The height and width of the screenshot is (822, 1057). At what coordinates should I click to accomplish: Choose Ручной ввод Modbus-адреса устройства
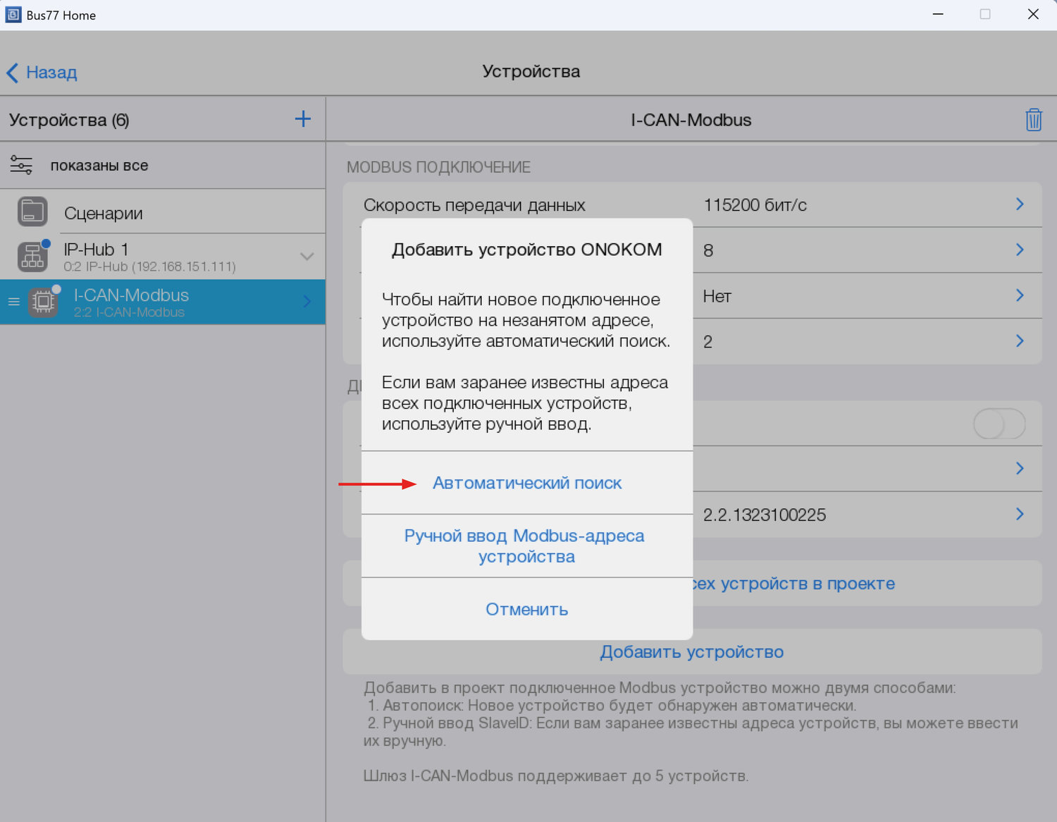coord(524,546)
